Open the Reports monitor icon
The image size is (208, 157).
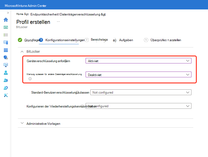pos(6,65)
